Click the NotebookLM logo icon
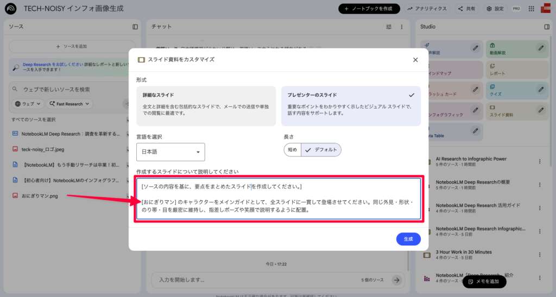Viewport: 556px width, 297px height. click(x=11, y=9)
